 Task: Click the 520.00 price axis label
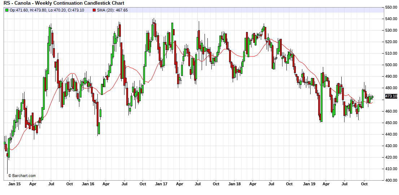391,42
